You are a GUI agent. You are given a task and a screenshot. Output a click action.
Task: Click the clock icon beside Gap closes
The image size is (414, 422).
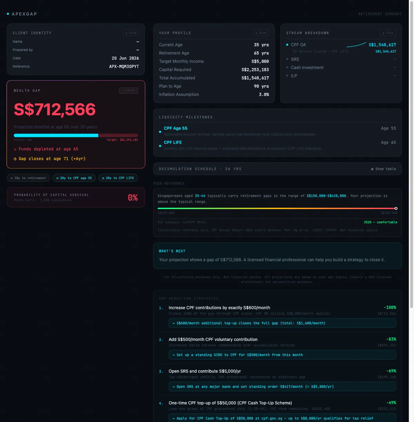click(15, 159)
